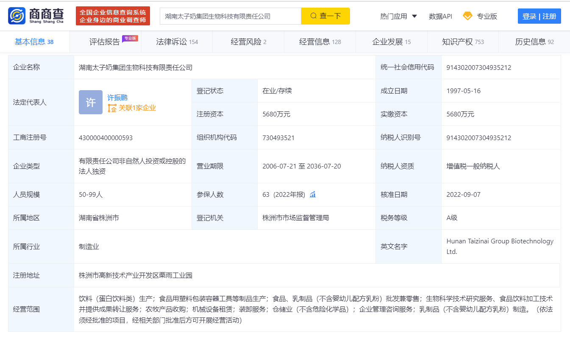Click the 专业版 badge on 评估报告
Image resolution: width=570 pixels, height=342 pixels.
[130, 38]
